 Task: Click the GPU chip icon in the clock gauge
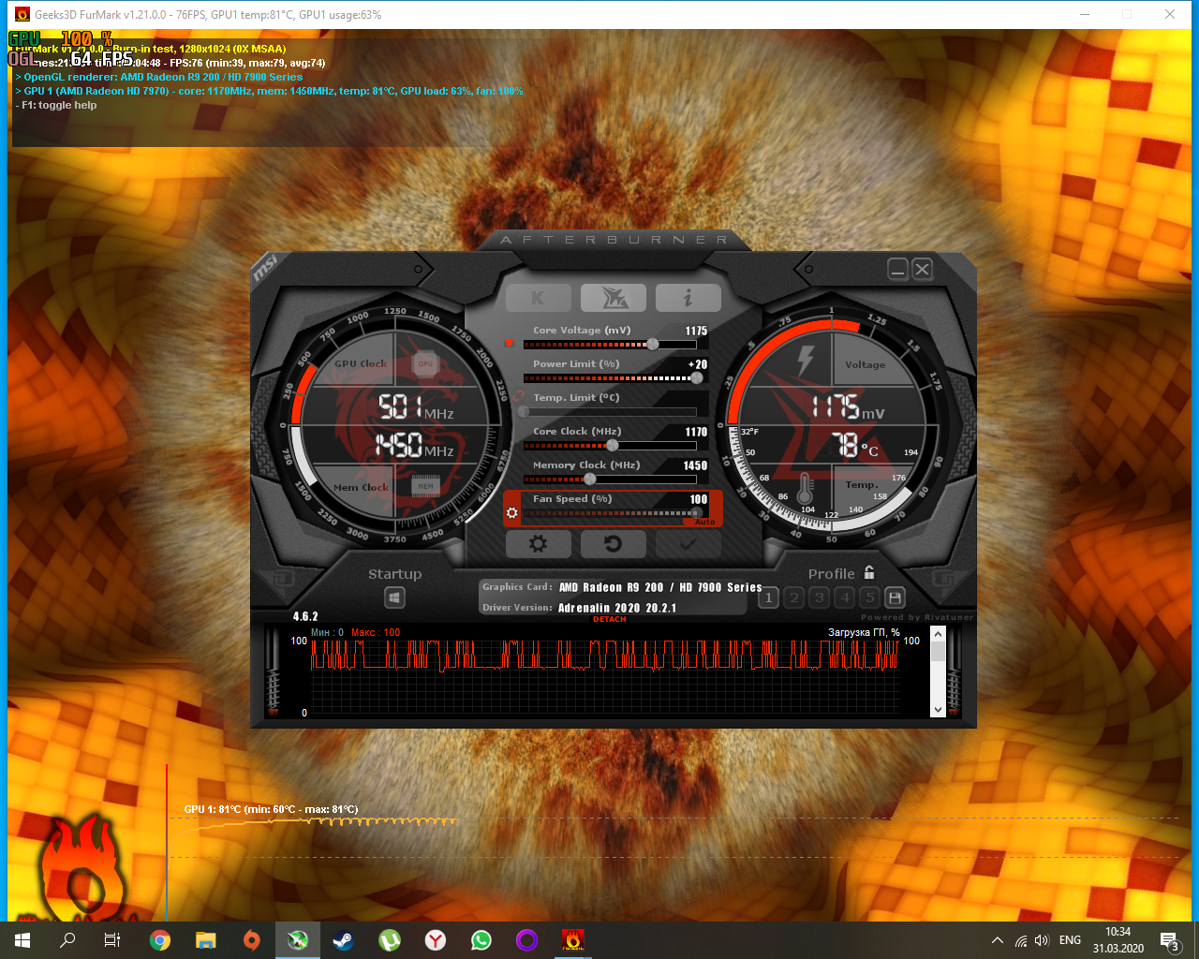[425, 363]
